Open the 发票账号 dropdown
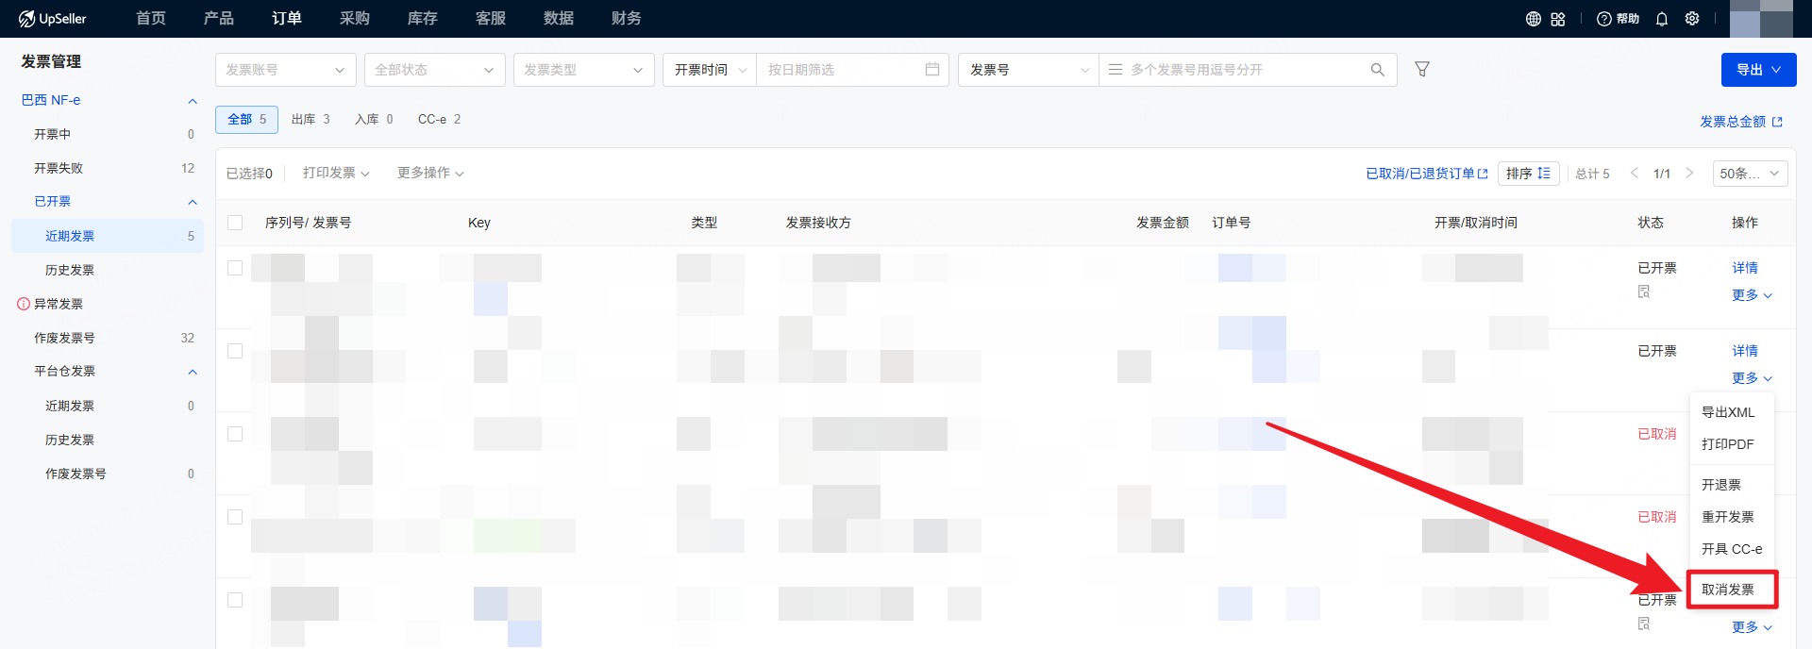1812x649 pixels. pos(285,70)
